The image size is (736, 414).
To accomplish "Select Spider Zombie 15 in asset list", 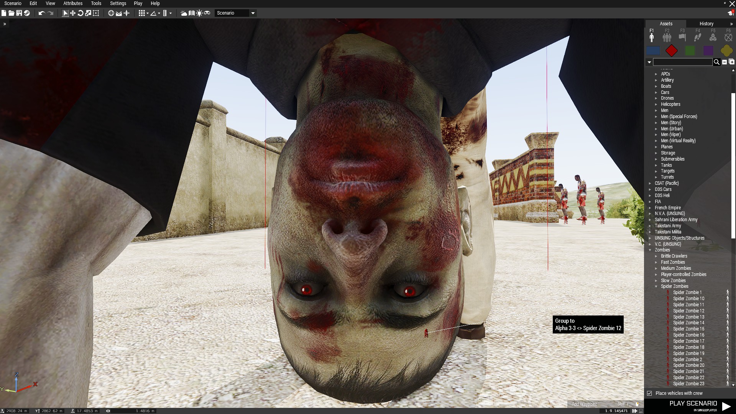I will [x=688, y=329].
